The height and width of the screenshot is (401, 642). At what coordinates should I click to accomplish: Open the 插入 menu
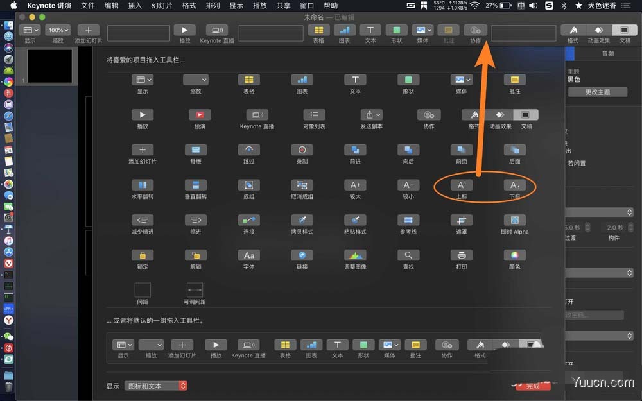(x=135, y=5)
